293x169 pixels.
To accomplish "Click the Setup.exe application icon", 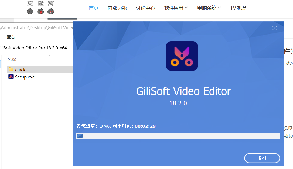I will point(11,77).
